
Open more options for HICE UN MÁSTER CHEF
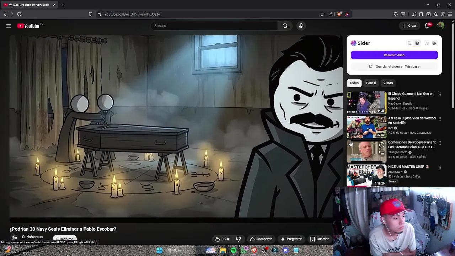pos(440,167)
